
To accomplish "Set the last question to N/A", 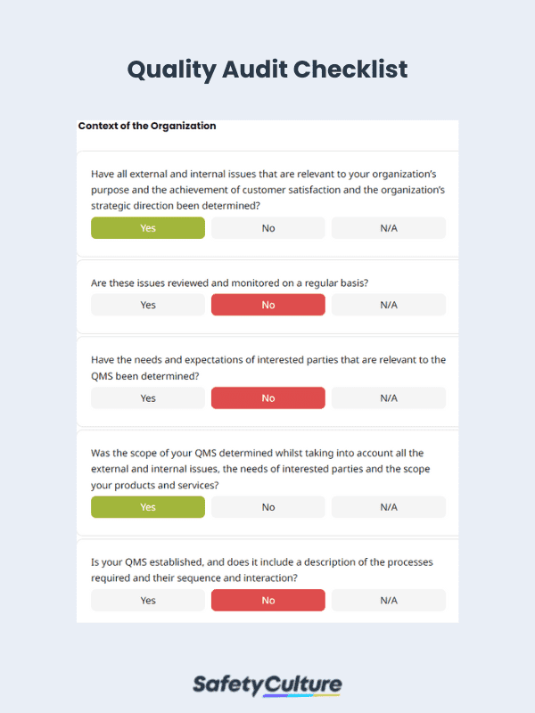I will click(388, 600).
